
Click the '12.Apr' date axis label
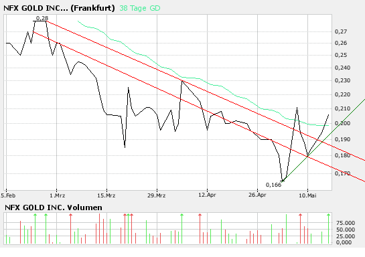pyautogui.click(x=207, y=195)
